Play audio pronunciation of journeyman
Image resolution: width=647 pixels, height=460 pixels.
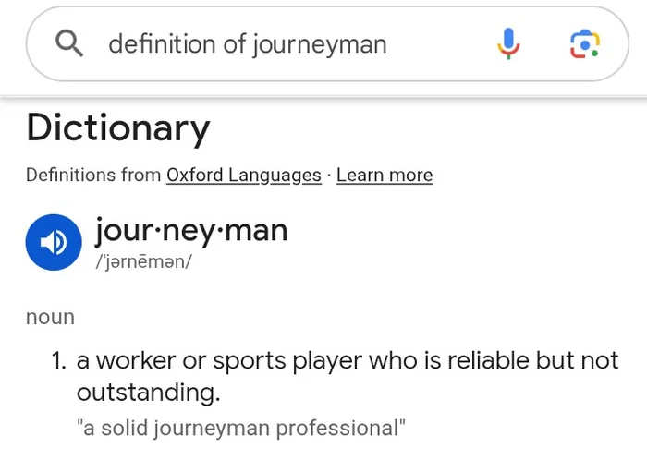(x=55, y=241)
